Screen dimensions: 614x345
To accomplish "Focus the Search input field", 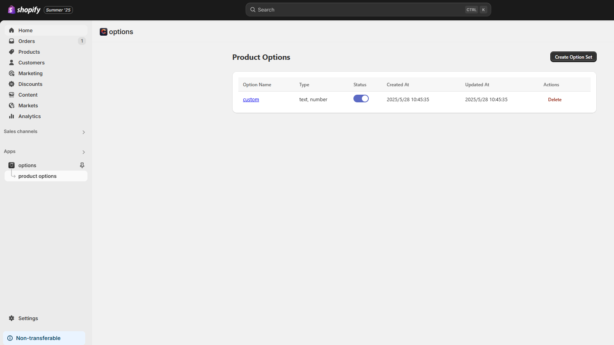I will tap(368, 10).
